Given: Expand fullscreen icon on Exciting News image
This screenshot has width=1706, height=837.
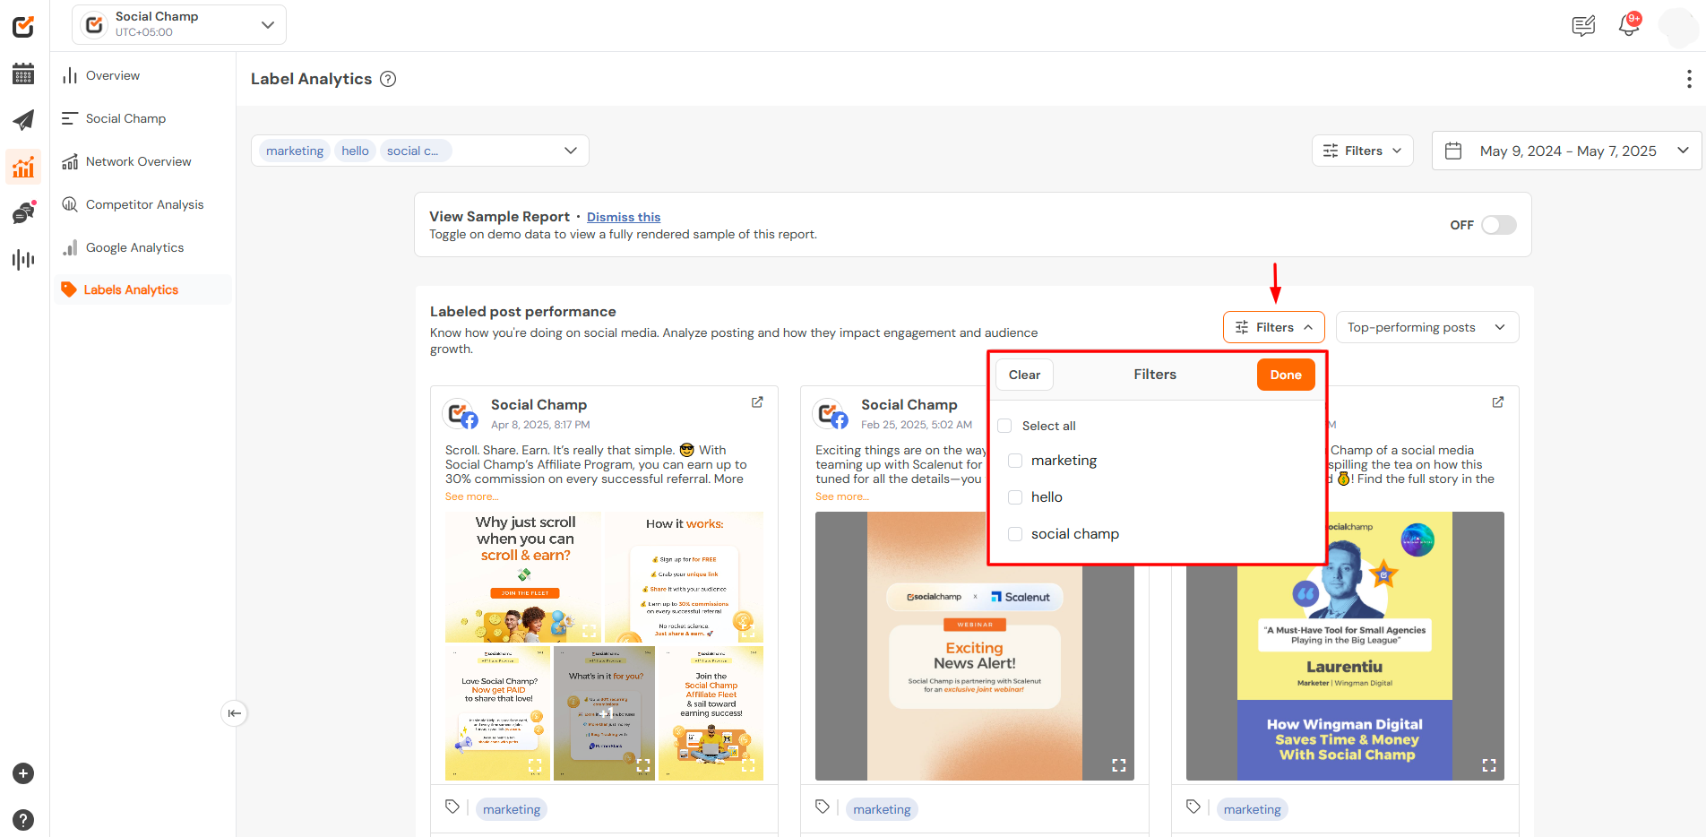Looking at the screenshot, I should coord(1118,764).
